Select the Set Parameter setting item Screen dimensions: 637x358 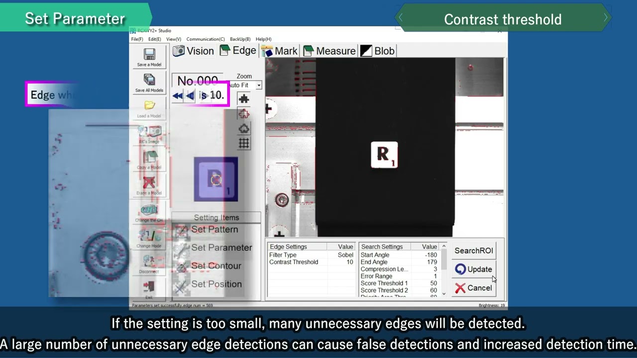[x=216, y=248]
